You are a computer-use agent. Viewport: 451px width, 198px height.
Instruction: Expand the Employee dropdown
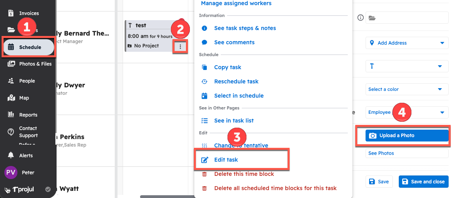407,112
